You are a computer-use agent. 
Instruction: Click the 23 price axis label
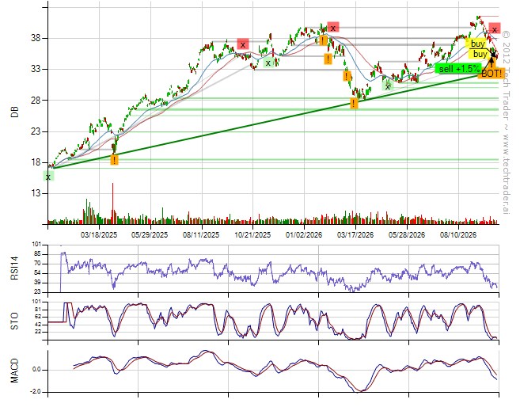(36, 131)
